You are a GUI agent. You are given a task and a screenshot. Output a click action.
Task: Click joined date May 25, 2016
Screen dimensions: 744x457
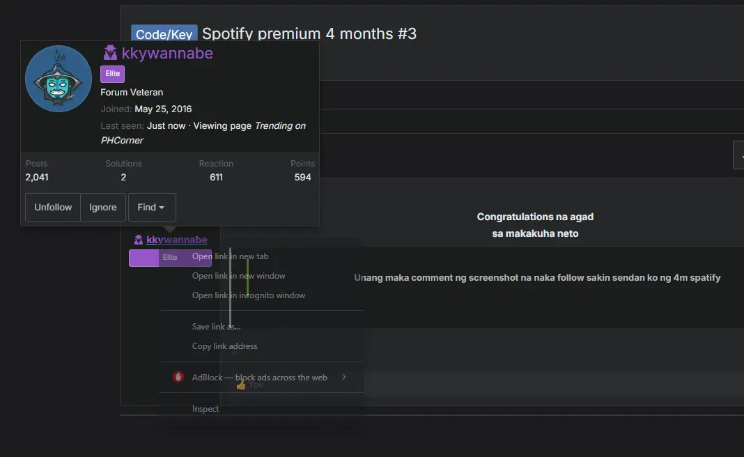pyautogui.click(x=163, y=109)
